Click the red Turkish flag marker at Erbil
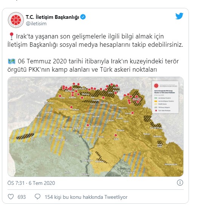Viewport: 198px width, 209px height. point(116,135)
